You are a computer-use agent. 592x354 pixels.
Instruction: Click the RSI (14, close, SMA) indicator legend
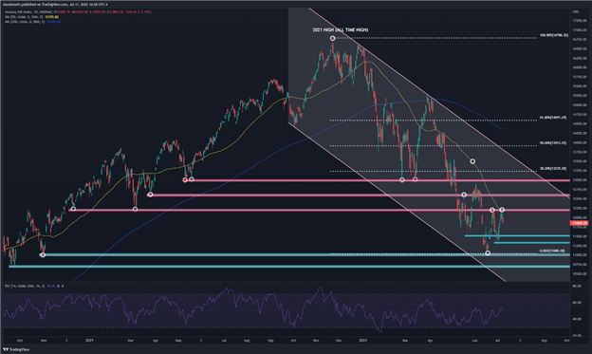tap(34, 286)
